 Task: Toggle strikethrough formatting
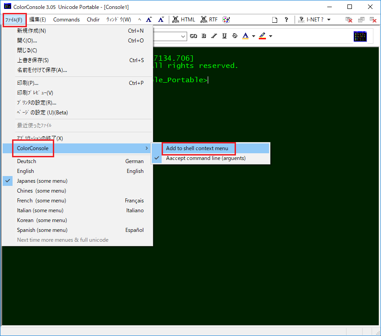pos(235,36)
